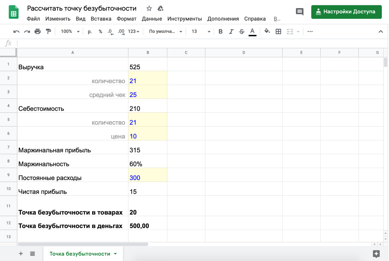Open the zoom 100% dropdown
This screenshot has width=389, height=261.
point(70,31)
